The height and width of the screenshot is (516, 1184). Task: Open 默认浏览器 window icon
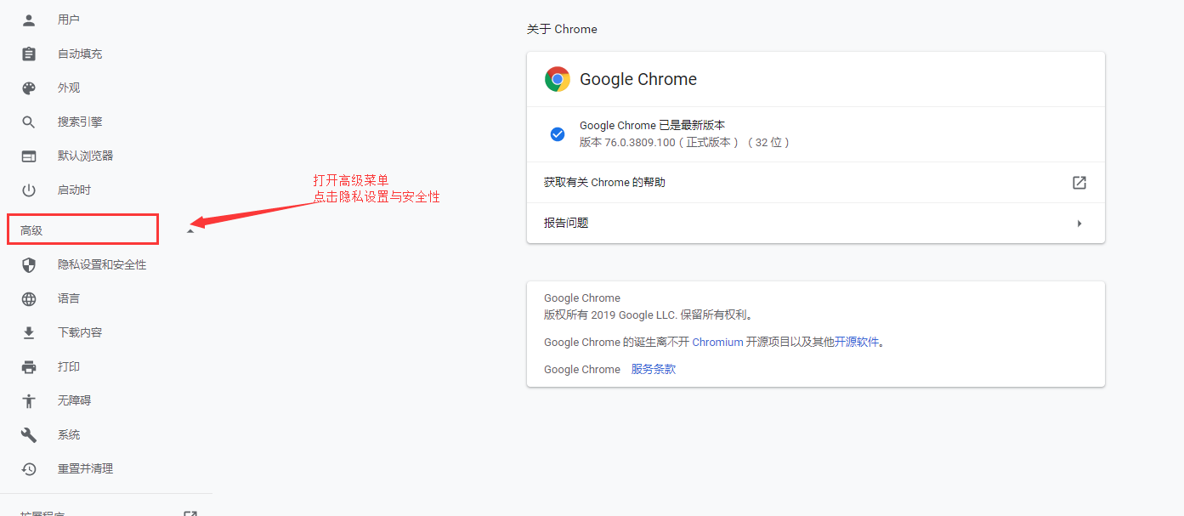29,156
